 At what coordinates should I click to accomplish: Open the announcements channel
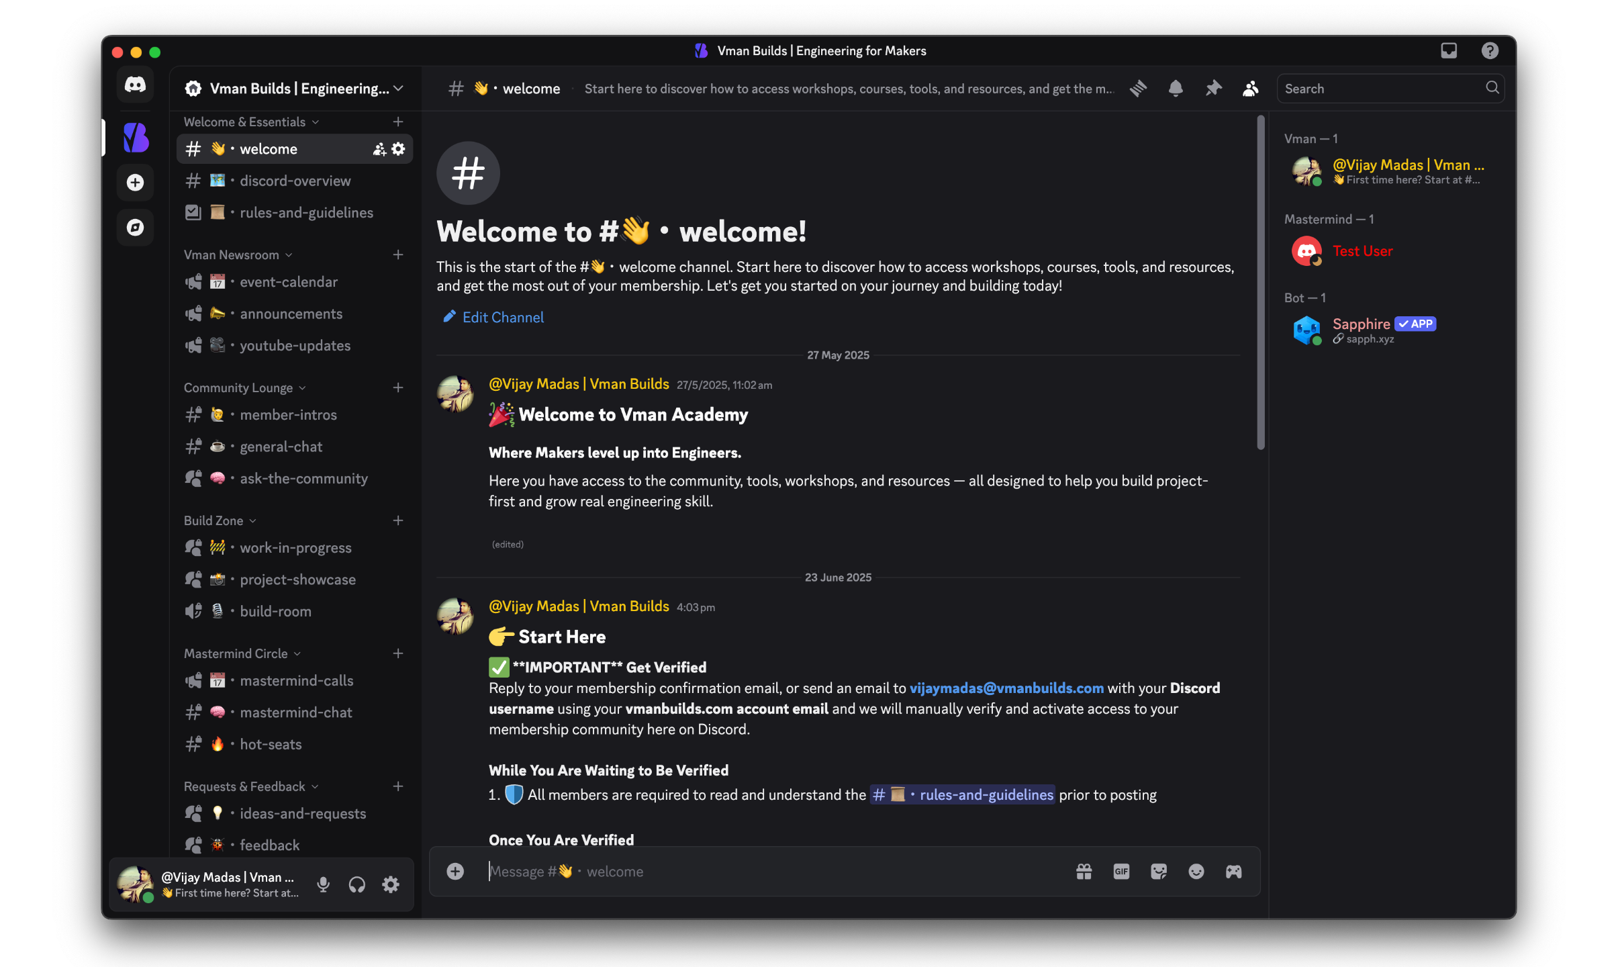tap(291, 314)
